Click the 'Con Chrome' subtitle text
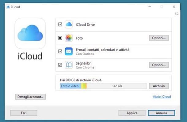Viewport: 187px width, 122px height. click(85, 67)
